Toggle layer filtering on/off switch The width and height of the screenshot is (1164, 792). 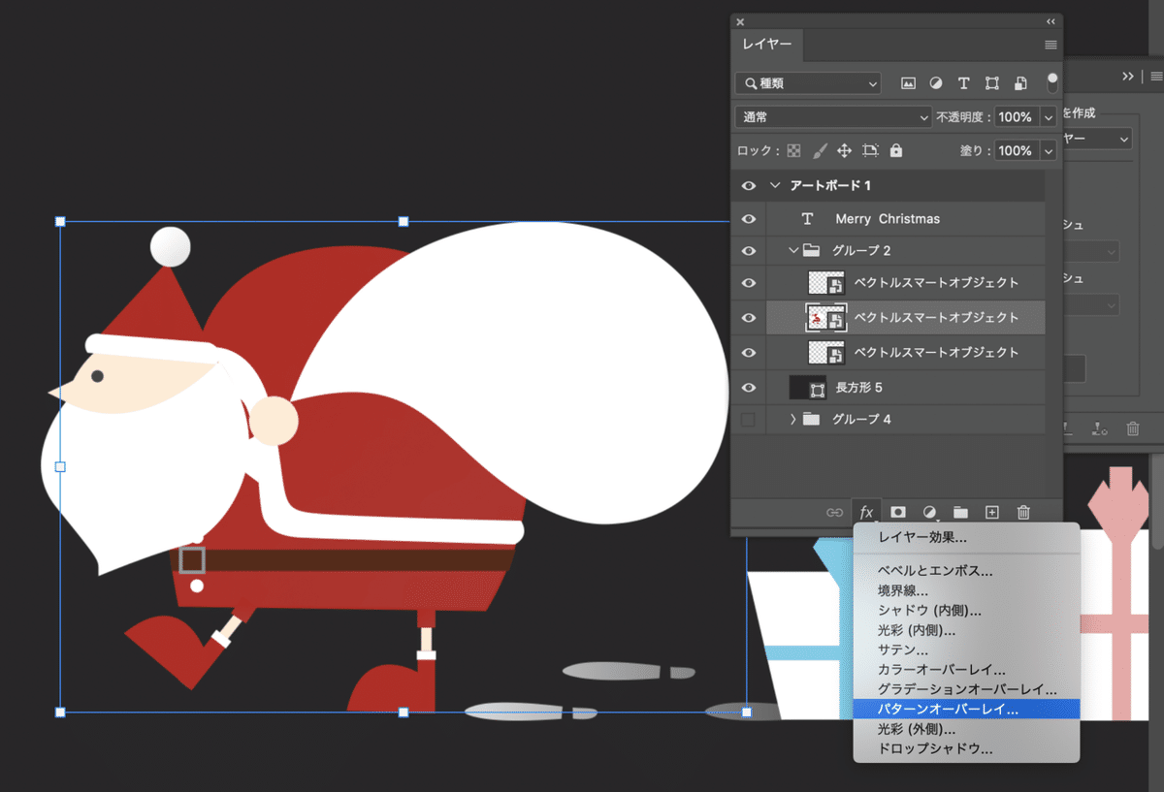tap(1052, 82)
